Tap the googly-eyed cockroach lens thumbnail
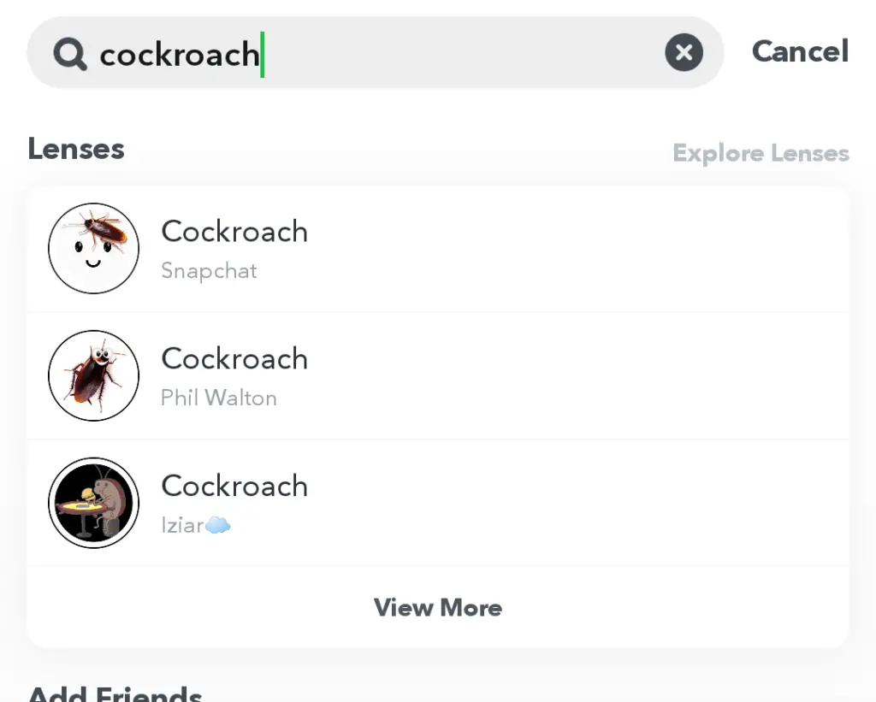876x702 pixels. (93, 375)
